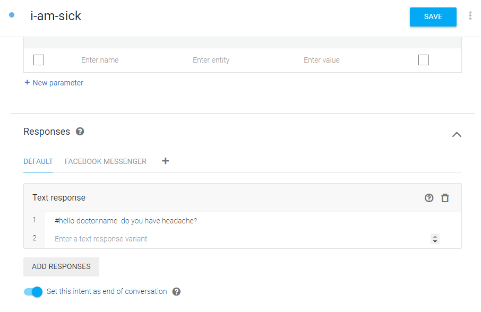Add a new platform tab with plus icon
The width and height of the screenshot is (481, 312).
165,161
